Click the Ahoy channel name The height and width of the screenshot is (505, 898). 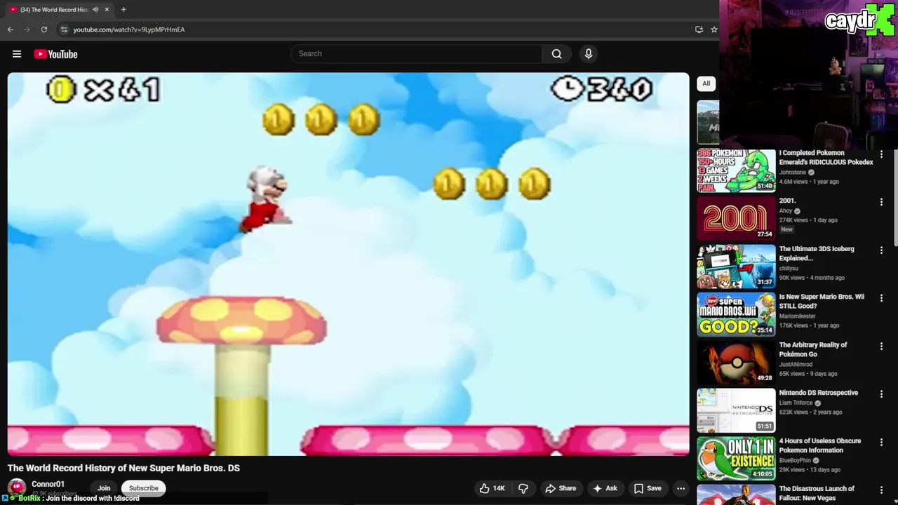coord(786,210)
